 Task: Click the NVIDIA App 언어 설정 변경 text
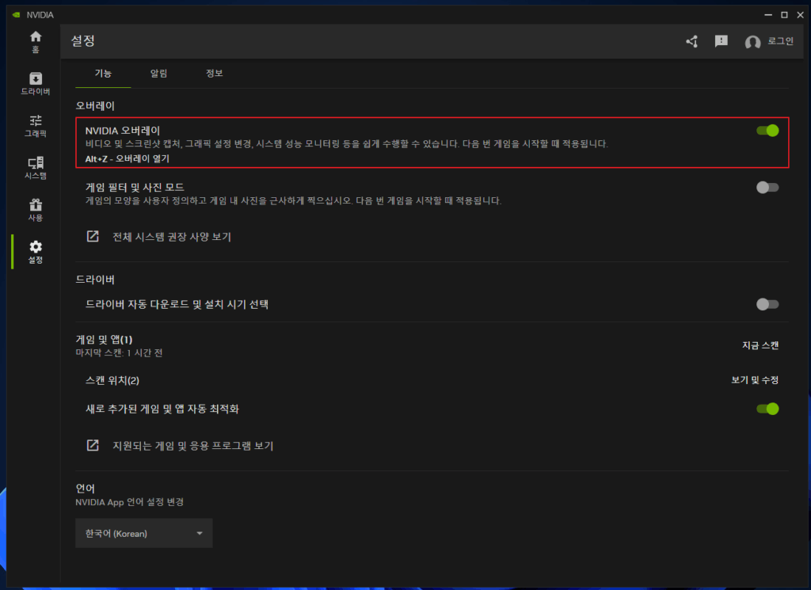click(x=129, y=502)
